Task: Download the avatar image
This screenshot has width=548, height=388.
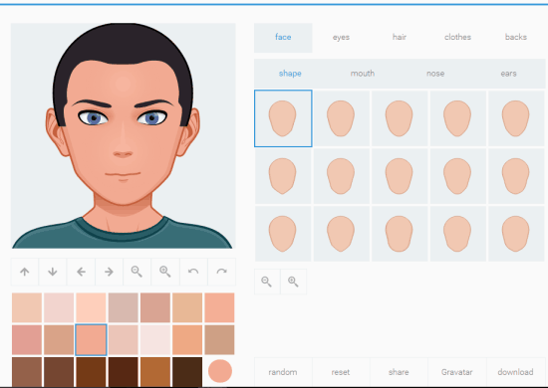Action: (515, 372)
